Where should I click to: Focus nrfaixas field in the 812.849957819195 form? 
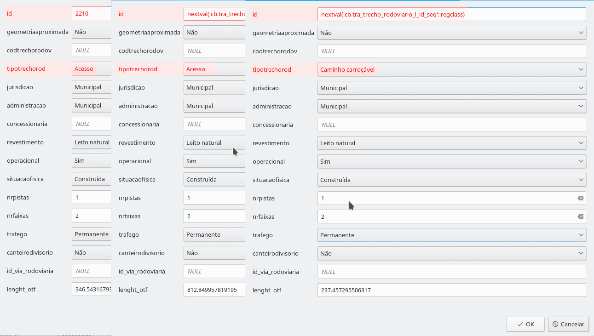[x=214, y=216]
